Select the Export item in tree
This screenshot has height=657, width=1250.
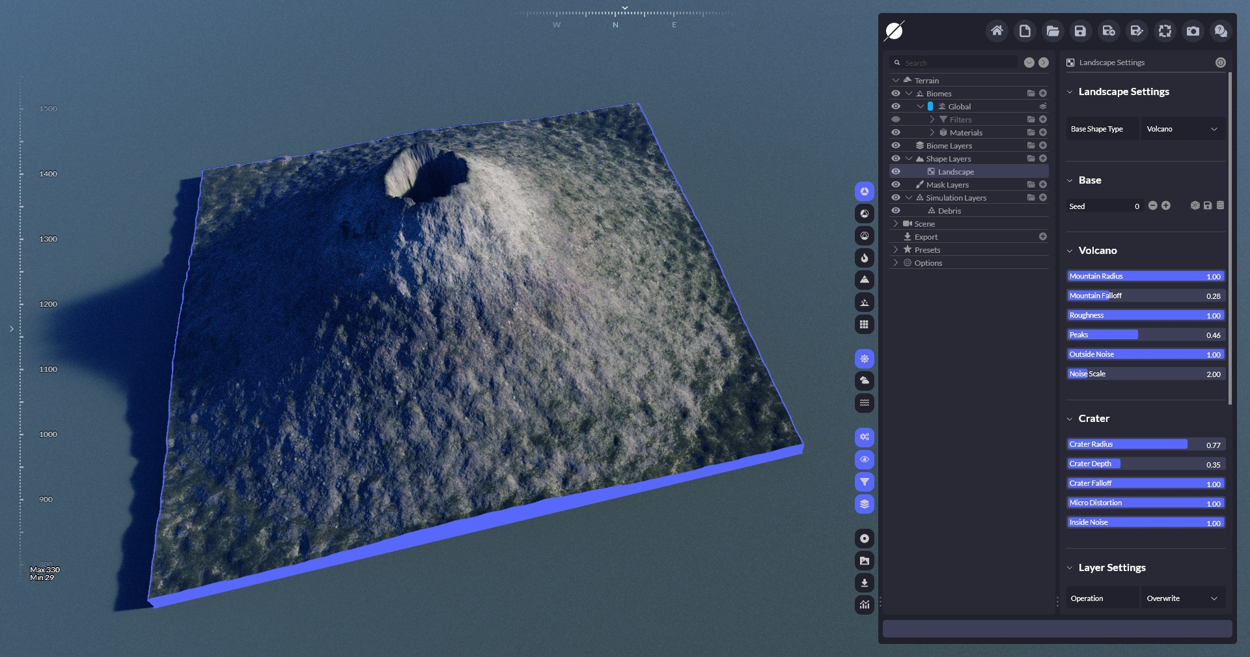point(926,237)
